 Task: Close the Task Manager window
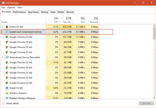point(152,3)
